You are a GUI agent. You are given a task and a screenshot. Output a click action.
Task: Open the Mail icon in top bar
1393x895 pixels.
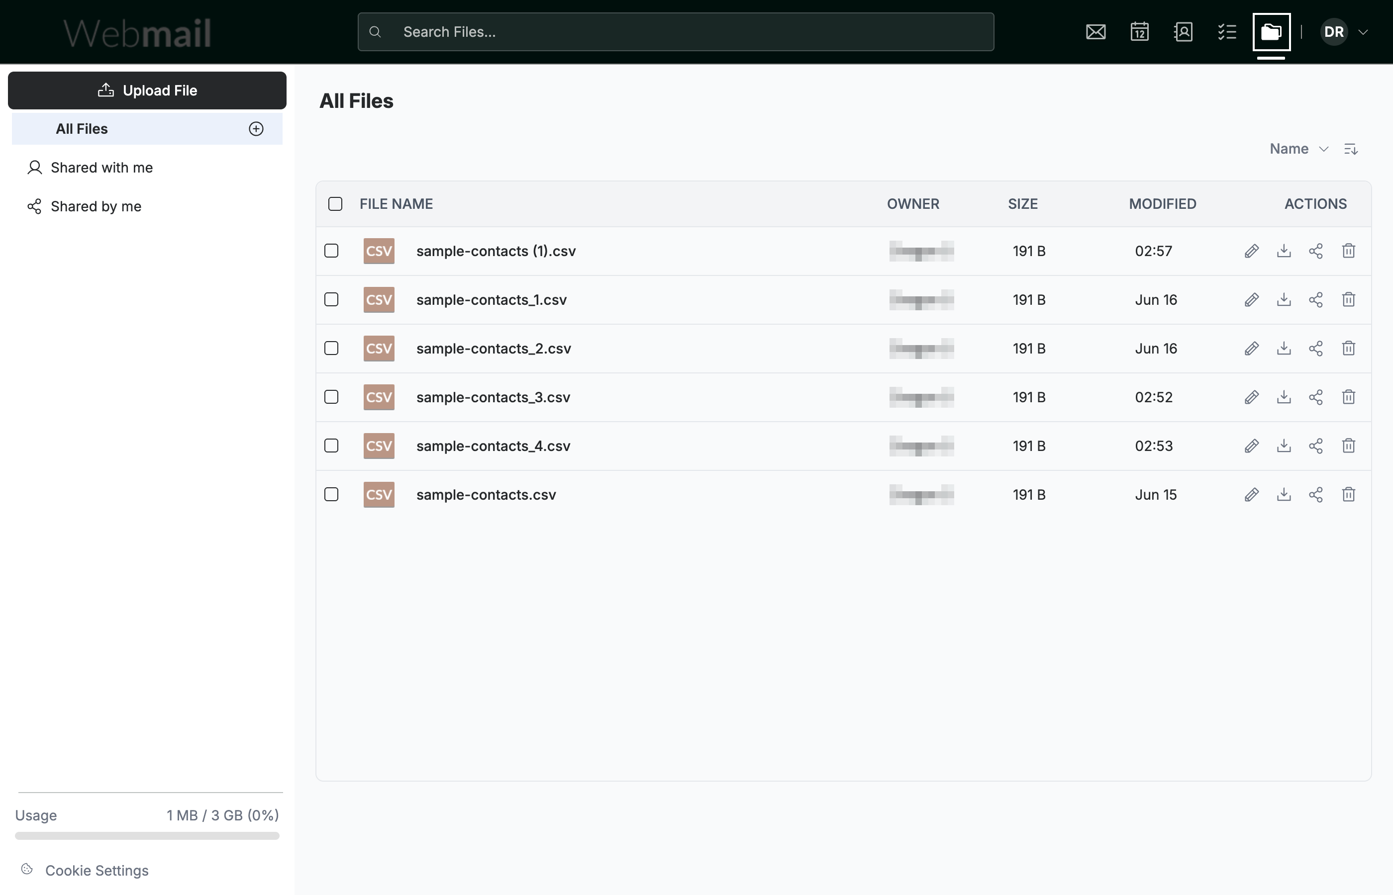pyautogui.click(x=1095, y=32)
